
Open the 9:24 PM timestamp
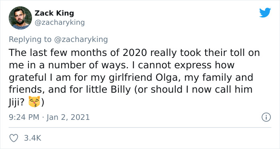pyautogui.click(x=24, y=117)
